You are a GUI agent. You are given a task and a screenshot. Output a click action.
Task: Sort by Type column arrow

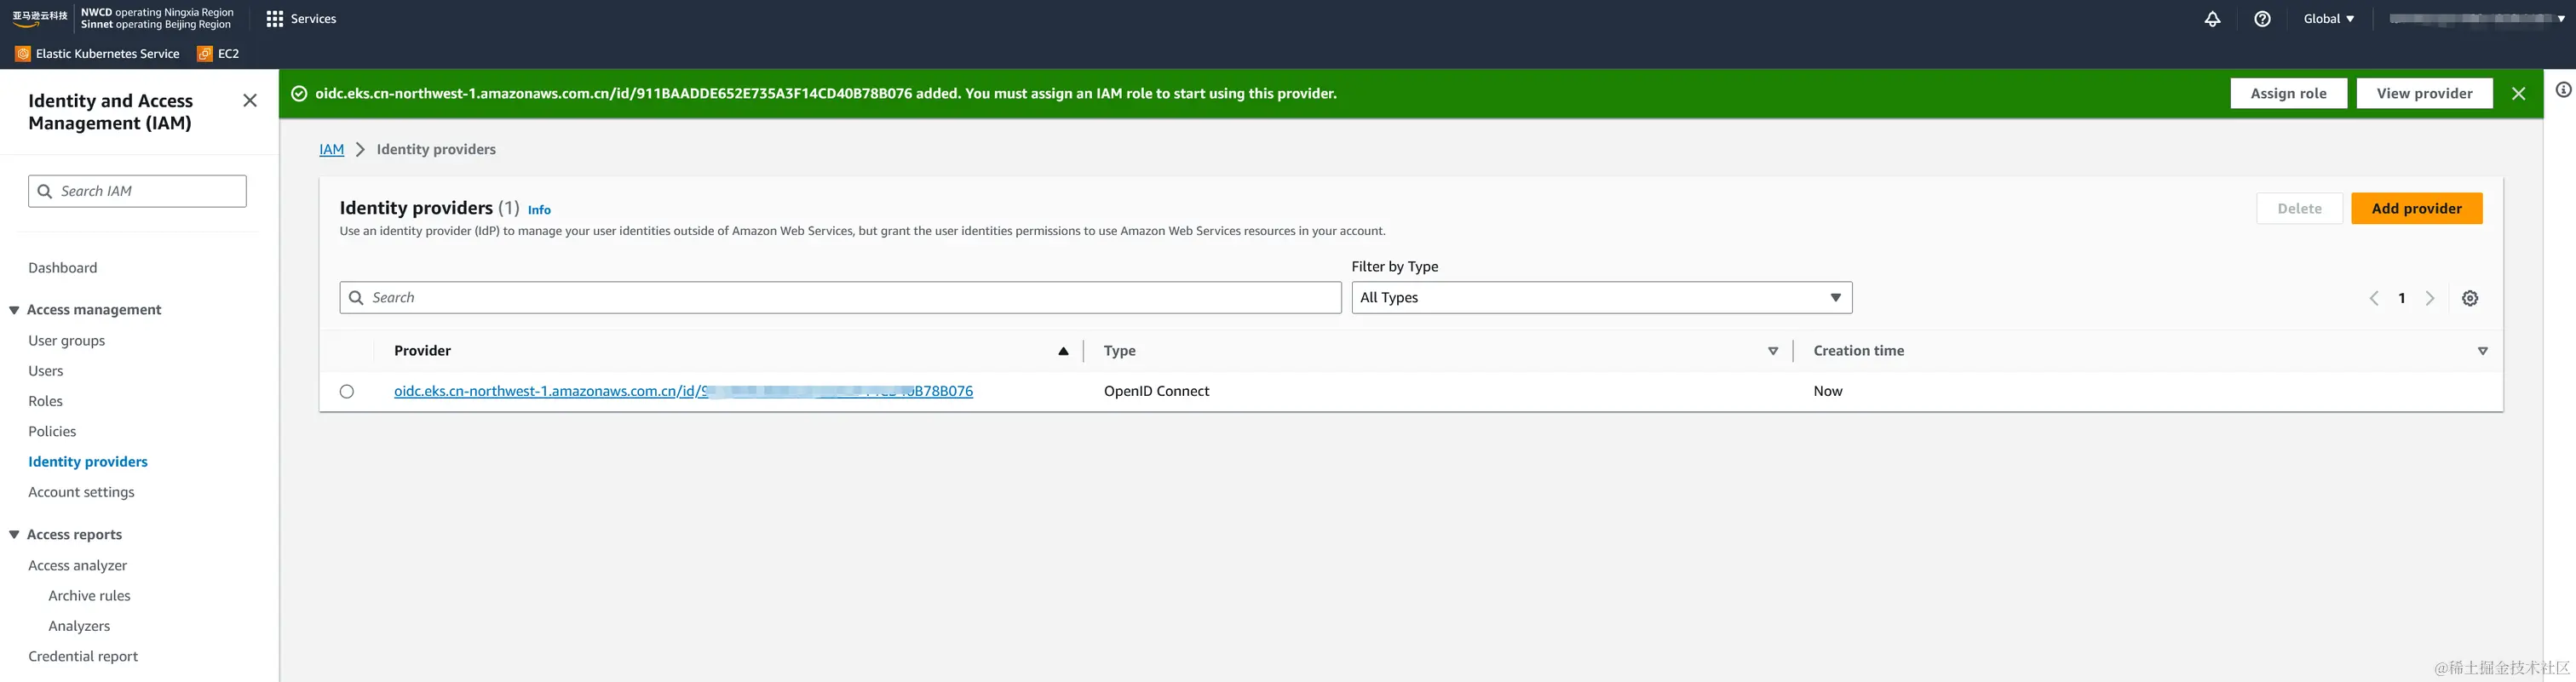[x=1772, y=351]
